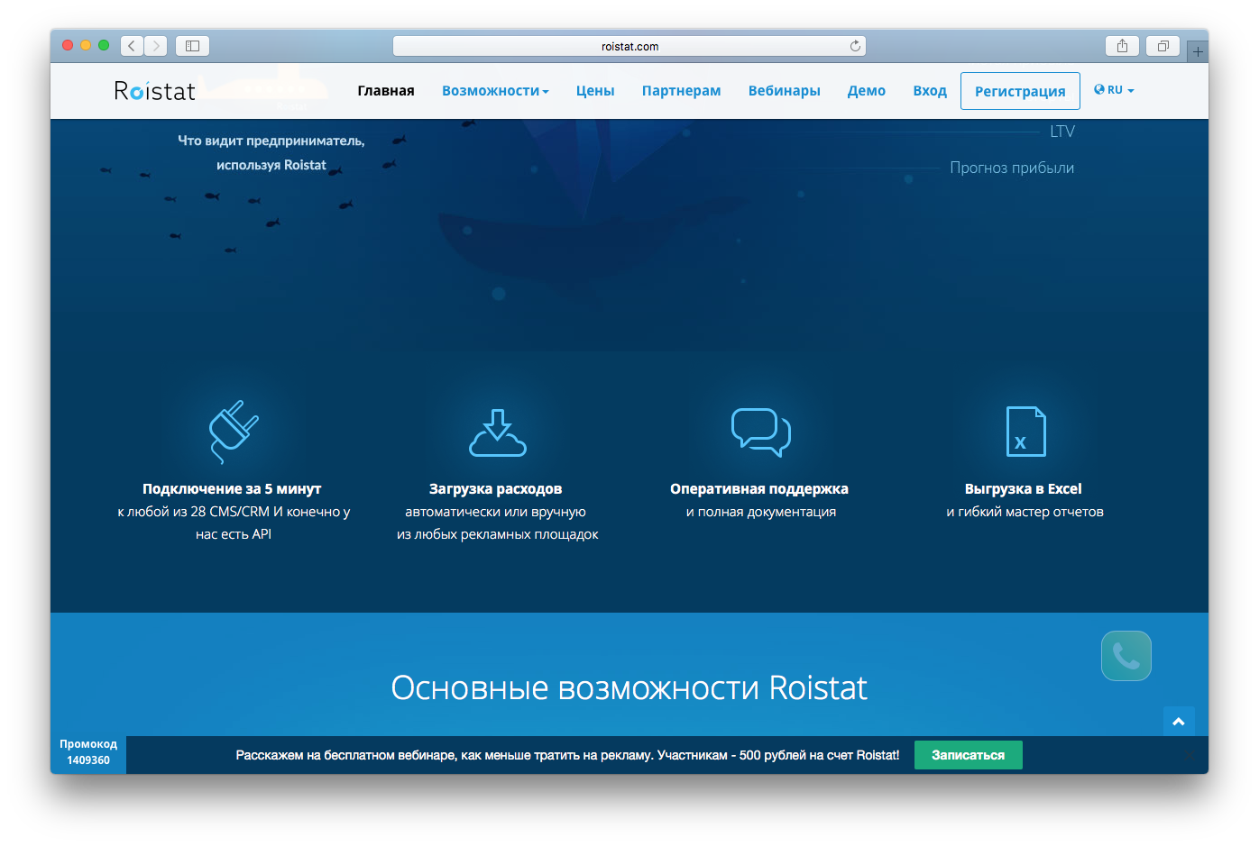The height and width of the screenshot is (846, 1259).
Task: Select the LTV label
Action: 1062,132
